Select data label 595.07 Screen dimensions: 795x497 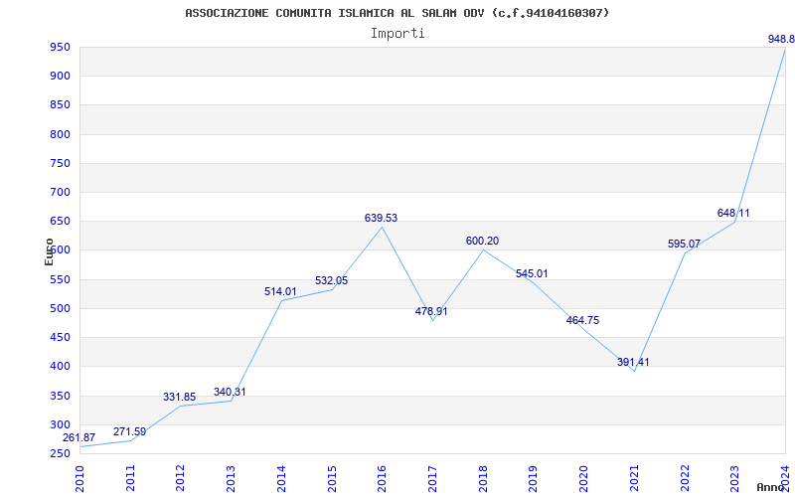point(684,244)
